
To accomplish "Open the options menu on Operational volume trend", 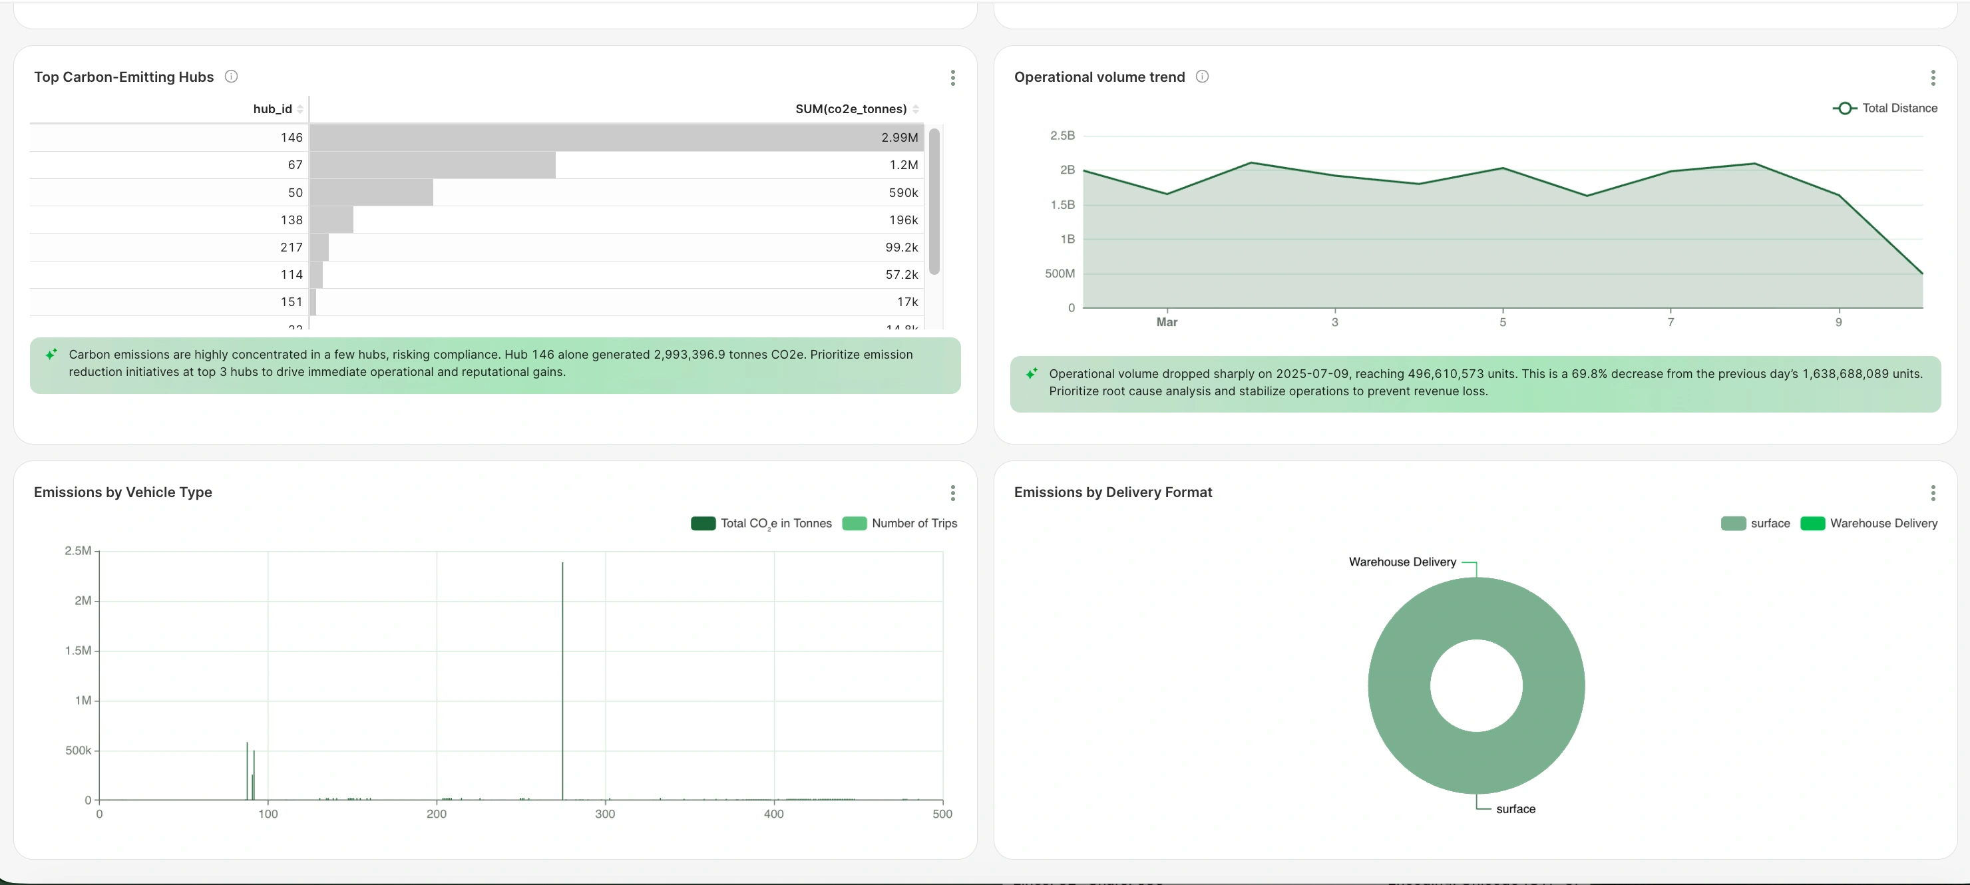I will point(1933,77).
